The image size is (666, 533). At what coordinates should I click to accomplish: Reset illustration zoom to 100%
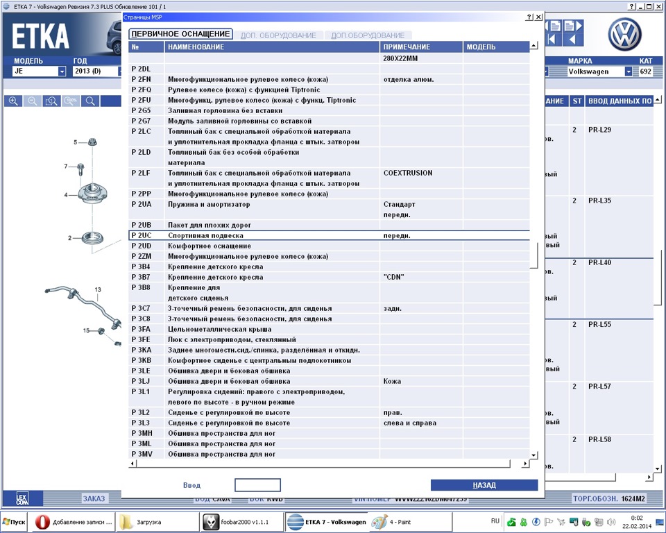click(x=71, y=101)
